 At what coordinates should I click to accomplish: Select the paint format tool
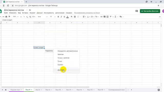pos(9,17)
